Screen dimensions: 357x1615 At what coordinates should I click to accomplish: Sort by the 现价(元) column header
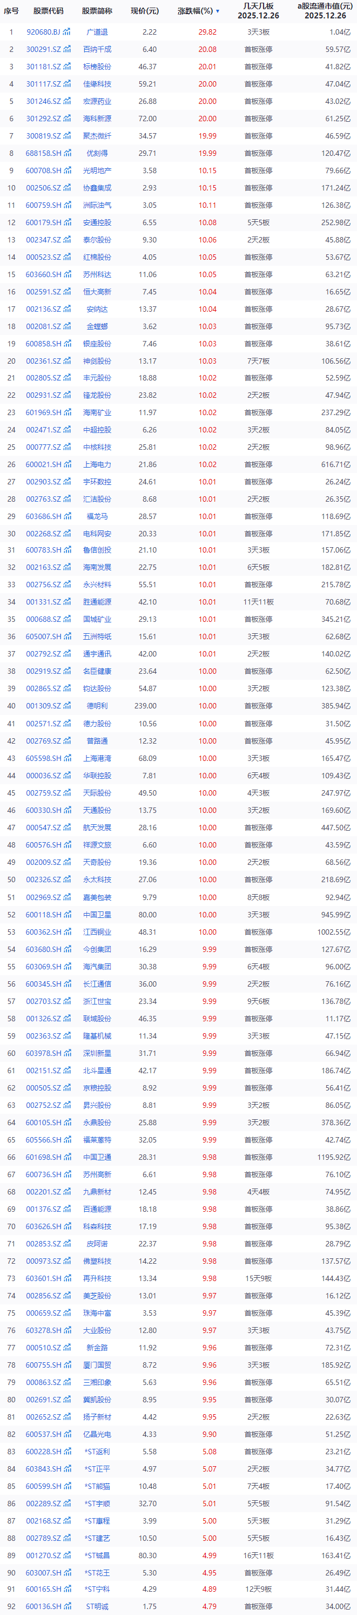(144, 11)
